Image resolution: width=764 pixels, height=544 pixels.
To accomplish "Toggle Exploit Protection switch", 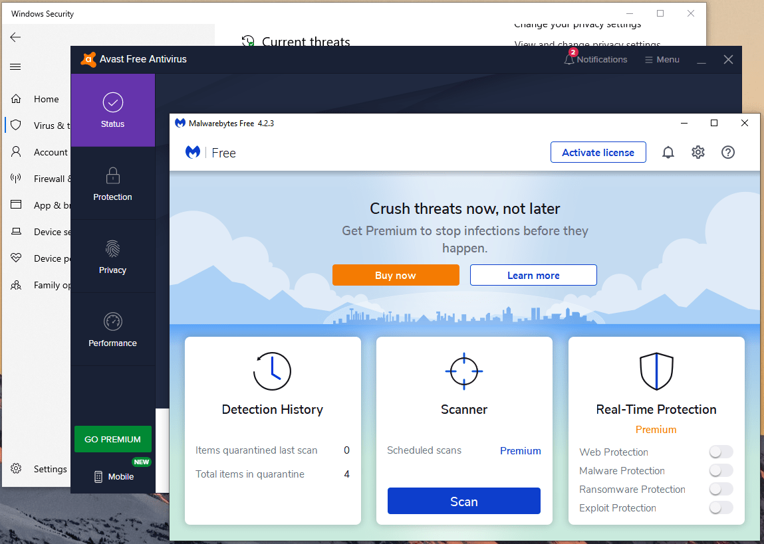I will (721, 508).
